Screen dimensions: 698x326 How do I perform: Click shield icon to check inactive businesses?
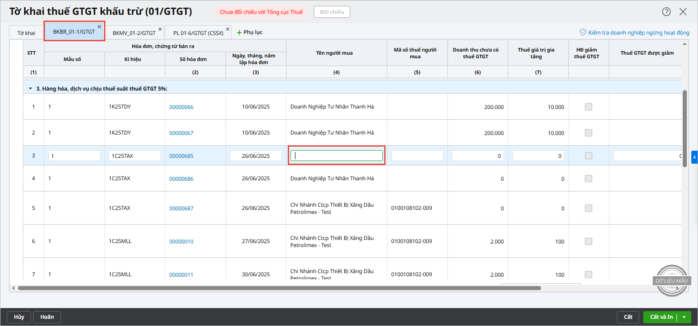(583, 33)
